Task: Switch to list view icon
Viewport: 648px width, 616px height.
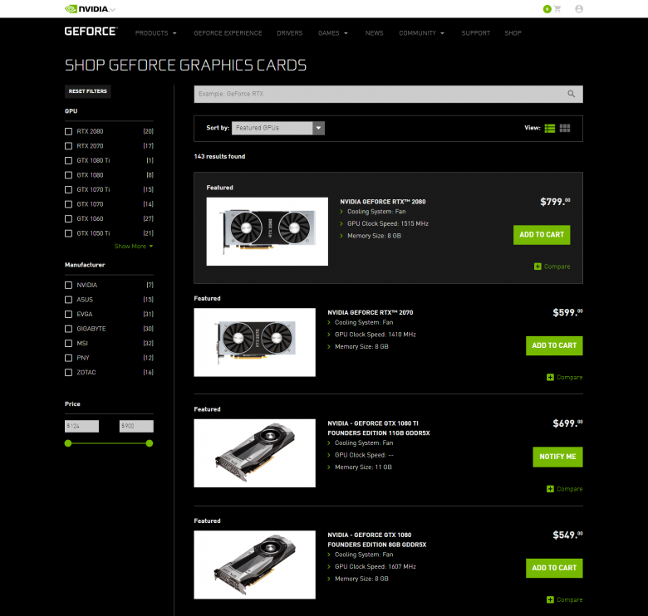Action: (x=550, y=128)
